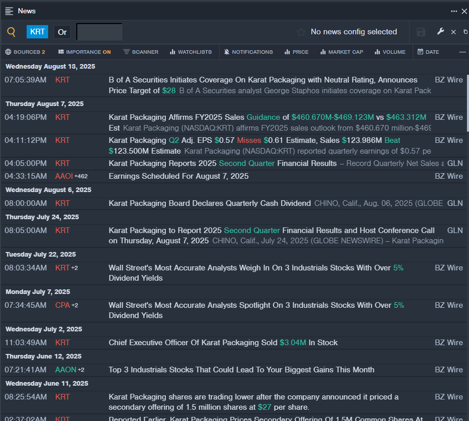
Task: Select the 'Wednesday August 13, 2025' date header
Action: pyautogui.click(x=50, y=67)
